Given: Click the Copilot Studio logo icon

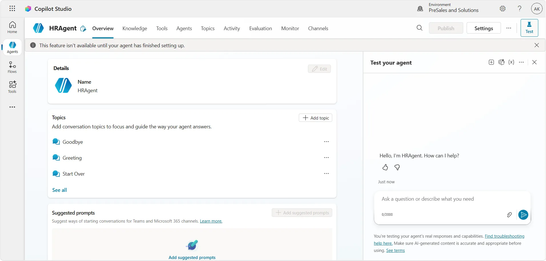Looking at the screenshot, I should coord(28,9).
